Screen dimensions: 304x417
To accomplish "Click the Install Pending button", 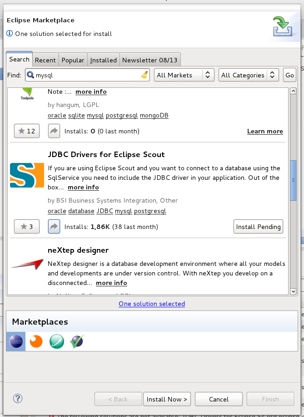I will [x=259, y=227].
